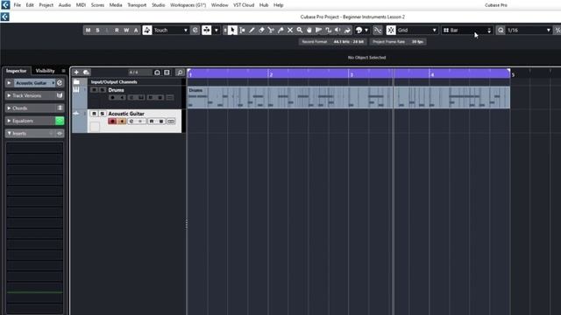Select the Line draw tool
Viewport: 561px width, 315px height.
click(x=328, y=31)
